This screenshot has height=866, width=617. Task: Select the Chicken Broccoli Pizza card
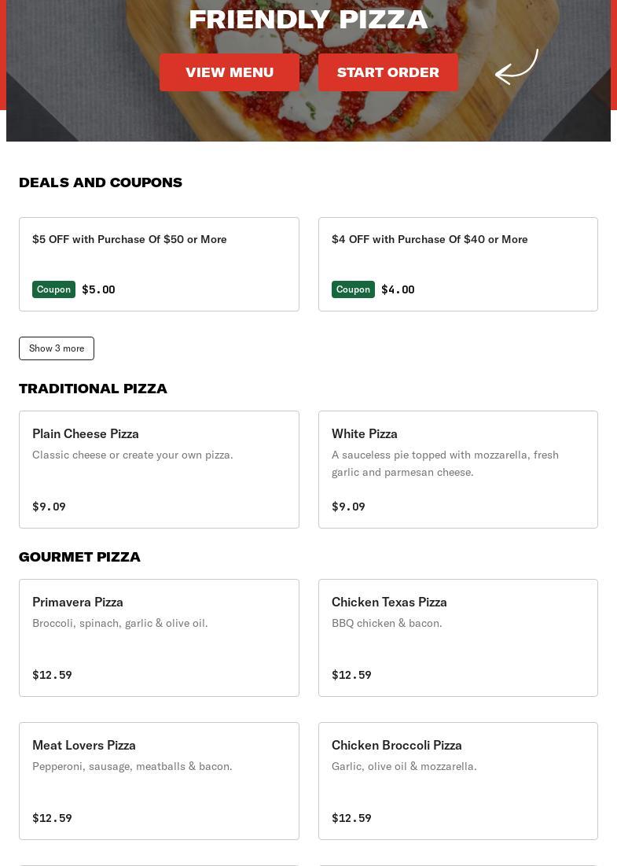click(458, 781)
